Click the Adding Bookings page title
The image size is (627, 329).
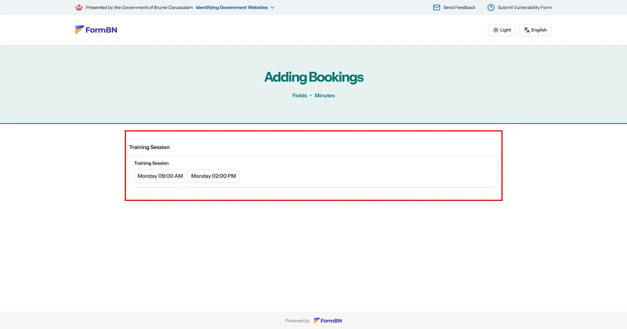313,77
